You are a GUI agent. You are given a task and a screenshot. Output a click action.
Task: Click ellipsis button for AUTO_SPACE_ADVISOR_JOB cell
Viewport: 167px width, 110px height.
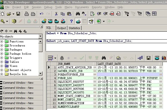(95, 67)
